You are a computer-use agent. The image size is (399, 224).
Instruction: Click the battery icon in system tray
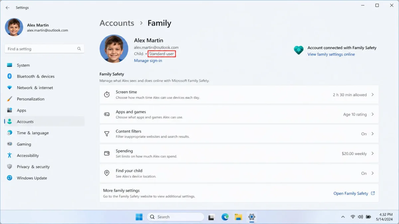(368, 217)
